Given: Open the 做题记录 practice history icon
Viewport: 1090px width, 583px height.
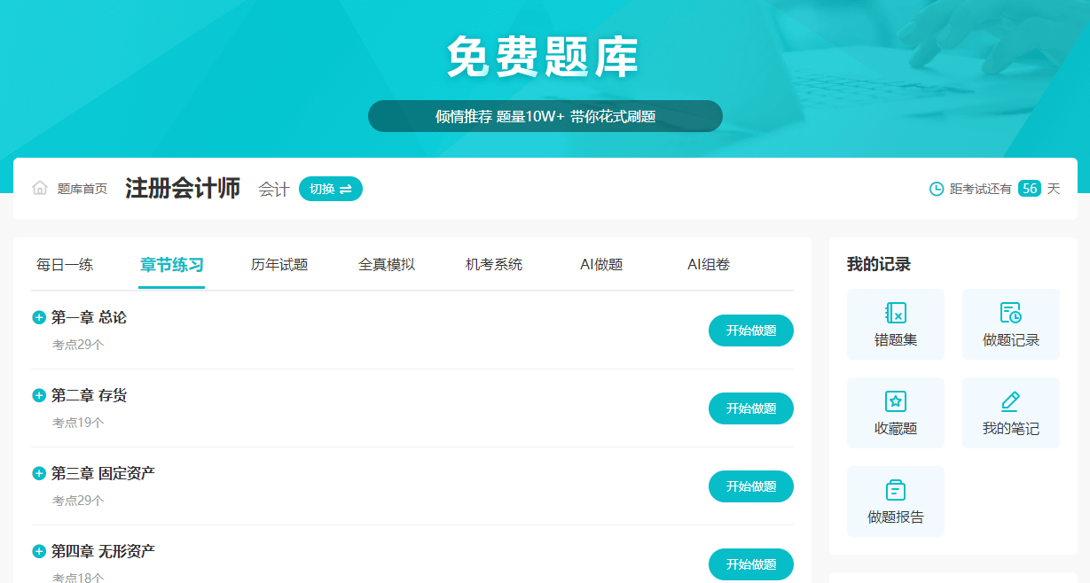Looking at the screenshot, I should pyautogui.click(x=1010, y=313).
